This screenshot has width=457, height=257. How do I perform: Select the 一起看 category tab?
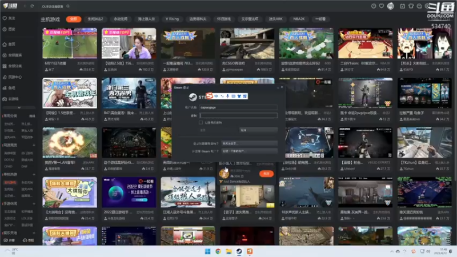(320, 19)
